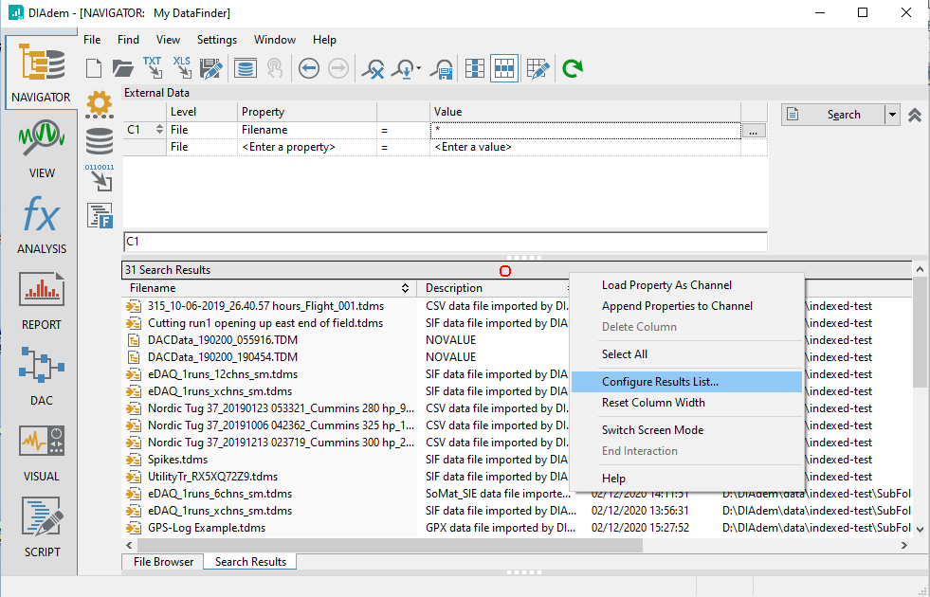Click the Enter a property field
The height and width of the screenshot is (597, 930).
click(x=288, y=148)
